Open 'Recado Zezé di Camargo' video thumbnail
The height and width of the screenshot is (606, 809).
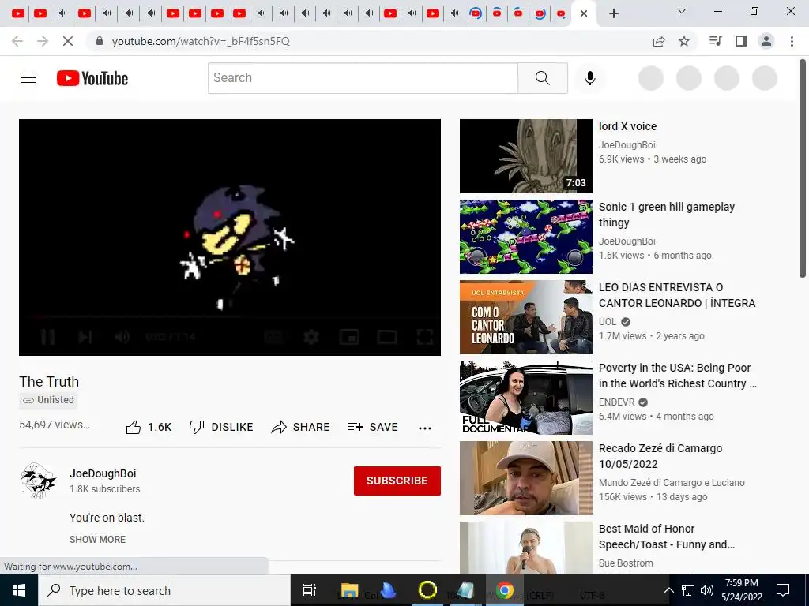[x=525, y=477]
